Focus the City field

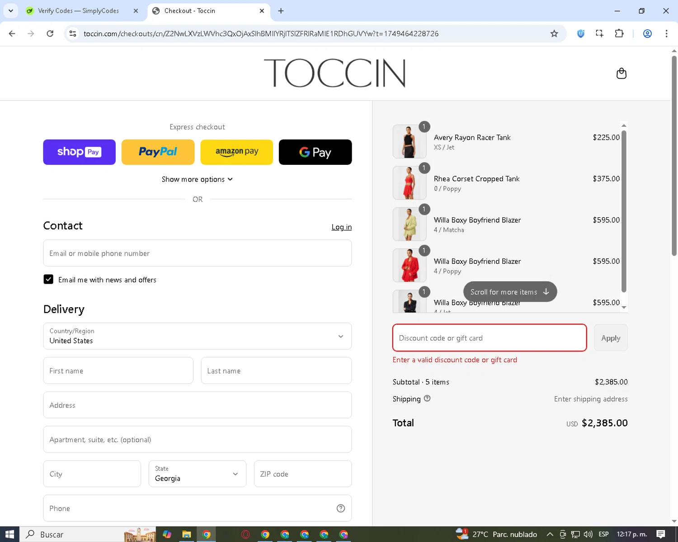tap(92, 474)
